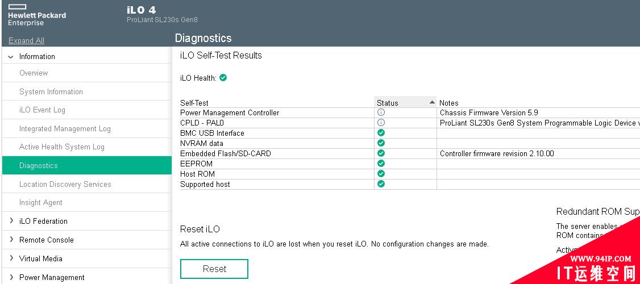
Task: Click the Diagnostics page title
Action: click(203, 38)
